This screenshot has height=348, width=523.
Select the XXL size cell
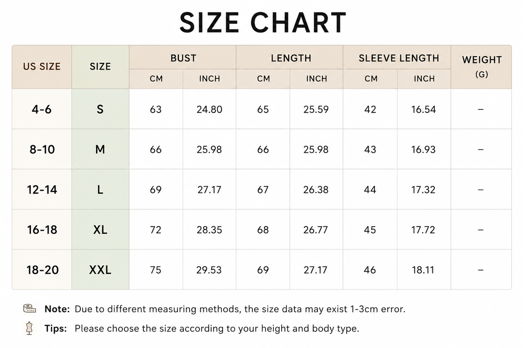(100, 270)
